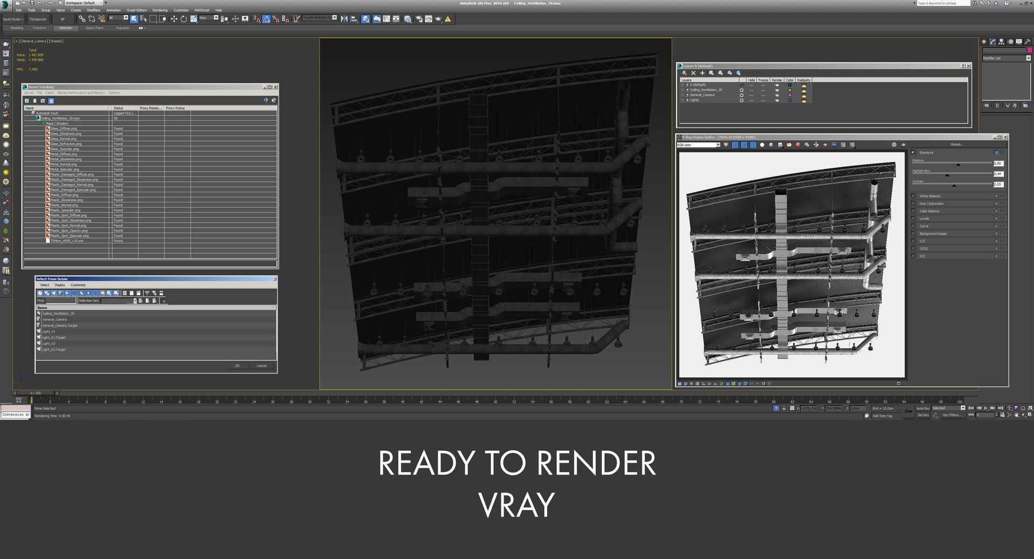Open the MAXScript menu
This screenshot has width=1034, height=559.
pos(202,10)
